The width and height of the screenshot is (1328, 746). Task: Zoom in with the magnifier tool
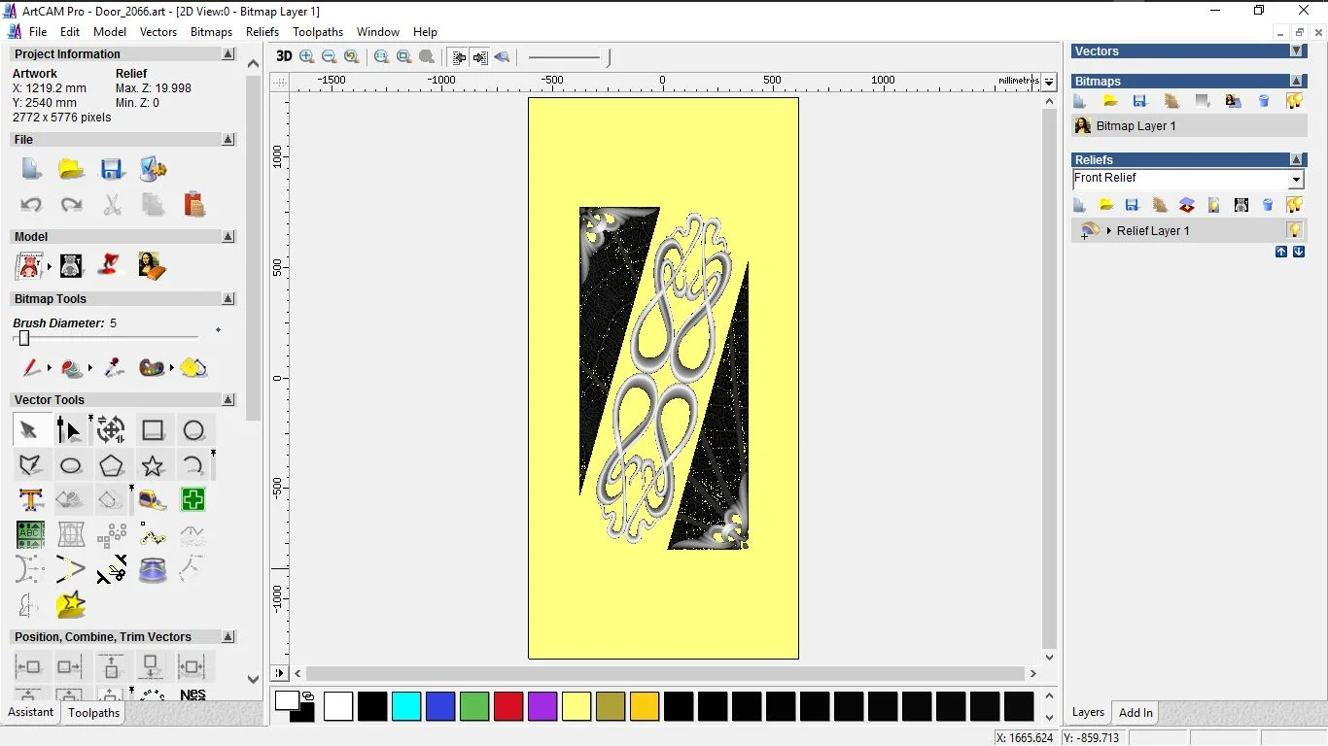click(x=306, y=56)
